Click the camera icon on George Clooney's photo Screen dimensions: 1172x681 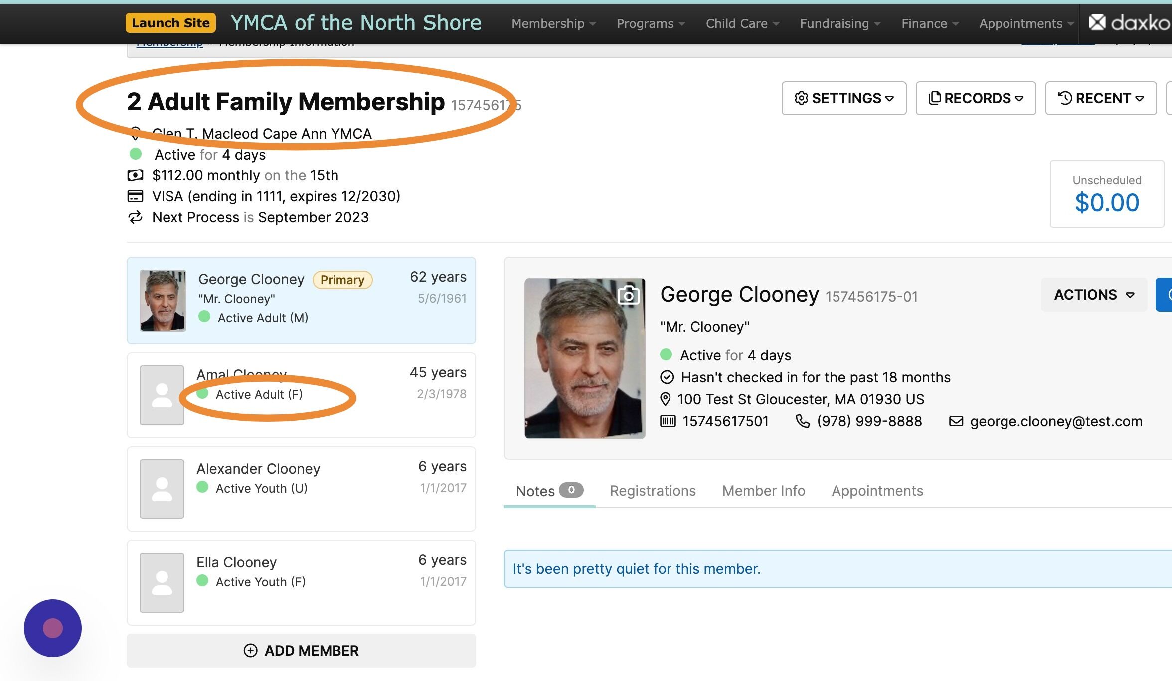628,295
